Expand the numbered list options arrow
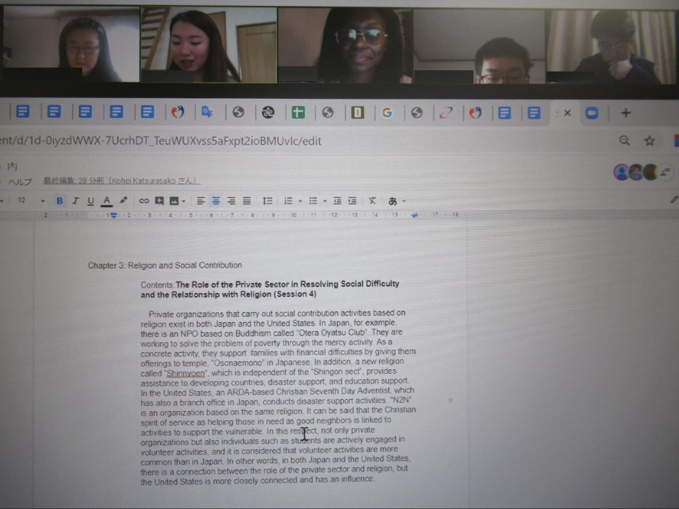Image resolution: width=679 pixels, height=509 pixels. pyautogui.click(x=300, y=201)
